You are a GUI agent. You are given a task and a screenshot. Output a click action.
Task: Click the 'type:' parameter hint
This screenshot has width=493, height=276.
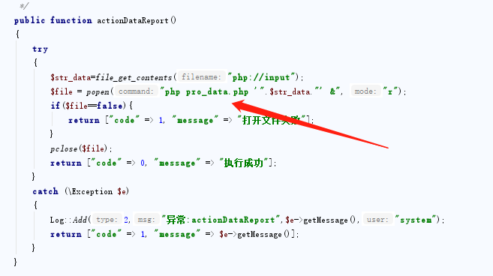click(107, 220)
